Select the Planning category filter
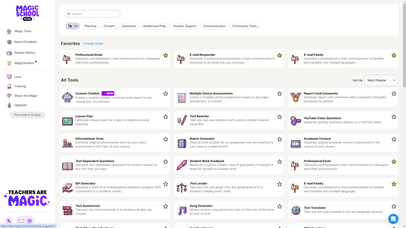Viewport: 406px width, 228px height. (x=90, y=26)
